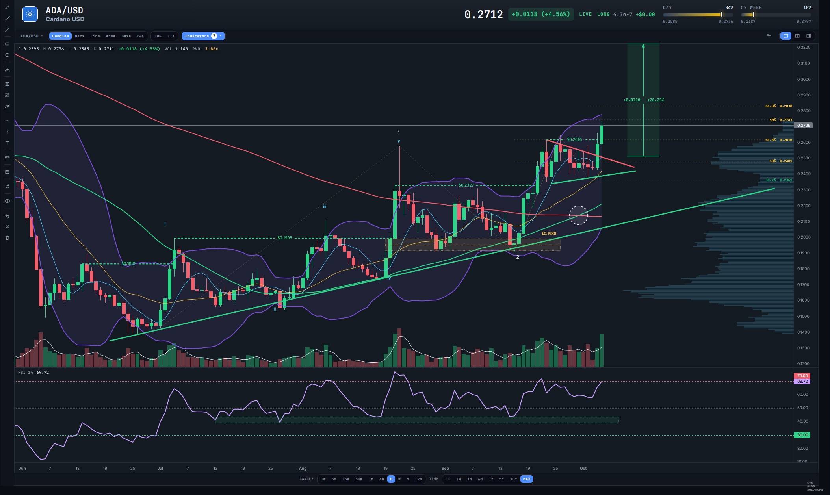Undo the last drawing action
The width and height of the screenshot is (830, 495).
[7, 216]
